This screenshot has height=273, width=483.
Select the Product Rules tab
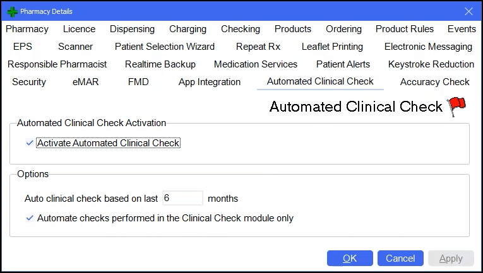pos(405,29)
